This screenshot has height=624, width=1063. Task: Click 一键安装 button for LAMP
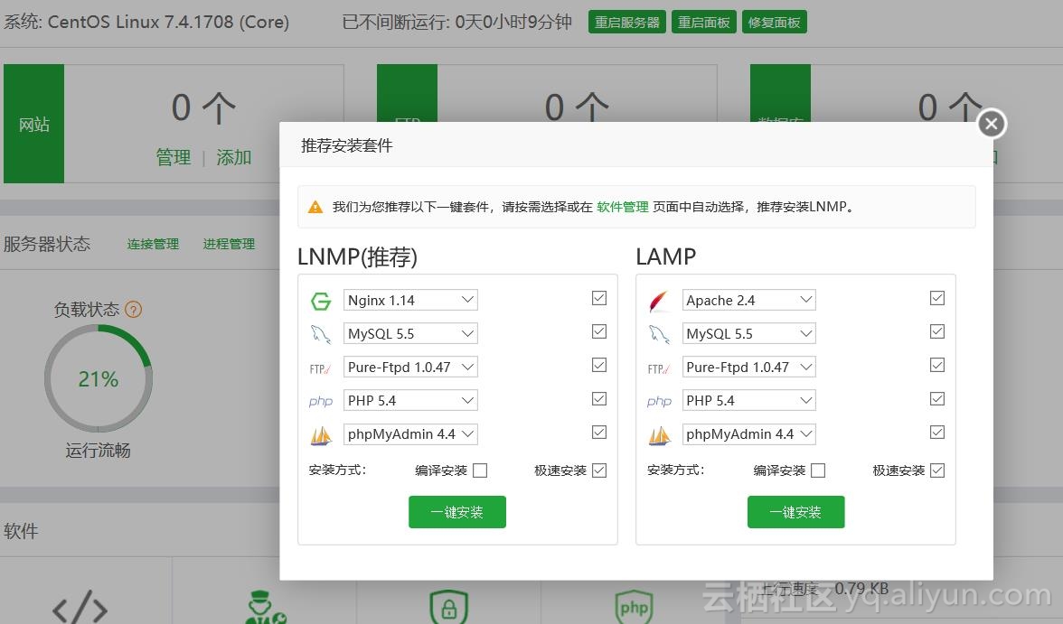(795, 512)
